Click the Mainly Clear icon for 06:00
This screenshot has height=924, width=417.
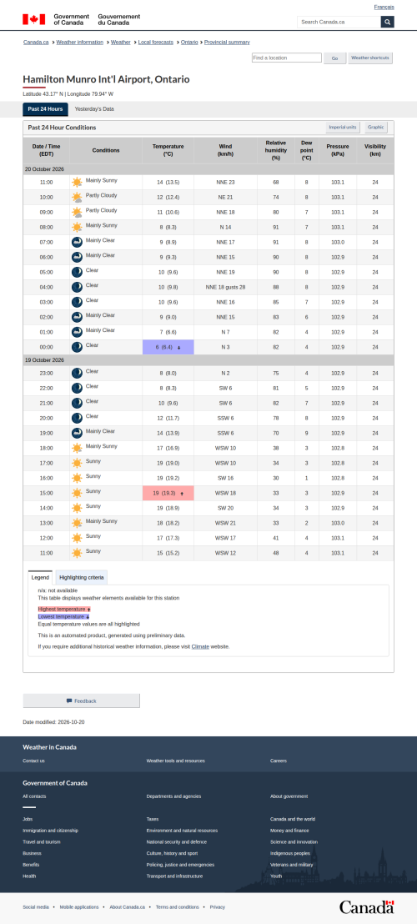pos(78,258)
